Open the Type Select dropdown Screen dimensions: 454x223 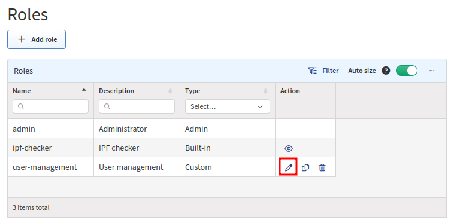[227, 106]
